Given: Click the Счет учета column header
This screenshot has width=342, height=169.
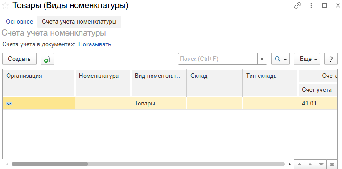Looking at the screenshot, I should click(x=318, y=89).
